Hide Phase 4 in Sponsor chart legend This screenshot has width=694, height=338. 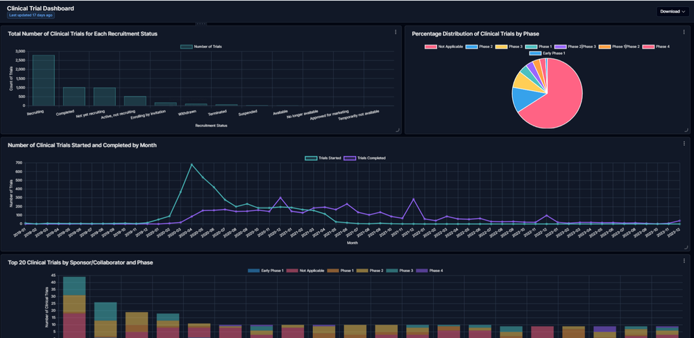434,270
